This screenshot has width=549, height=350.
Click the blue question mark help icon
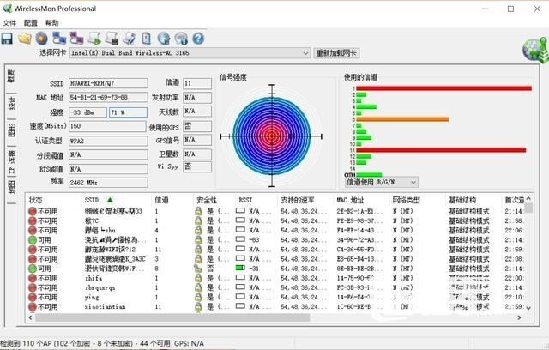[x=198, y=39]
